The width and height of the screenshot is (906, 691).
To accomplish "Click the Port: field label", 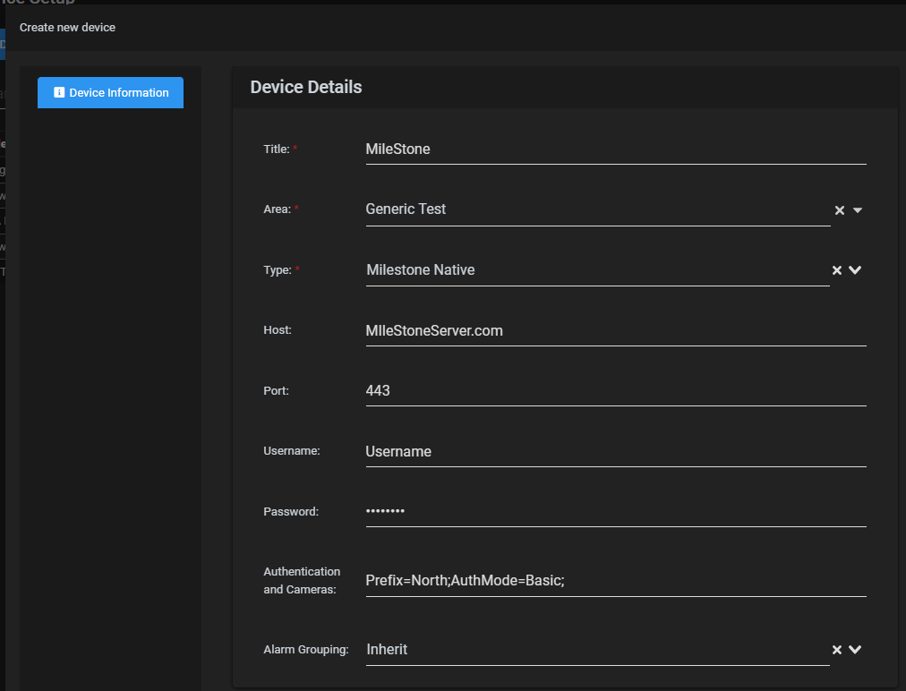I will point(277,390).
